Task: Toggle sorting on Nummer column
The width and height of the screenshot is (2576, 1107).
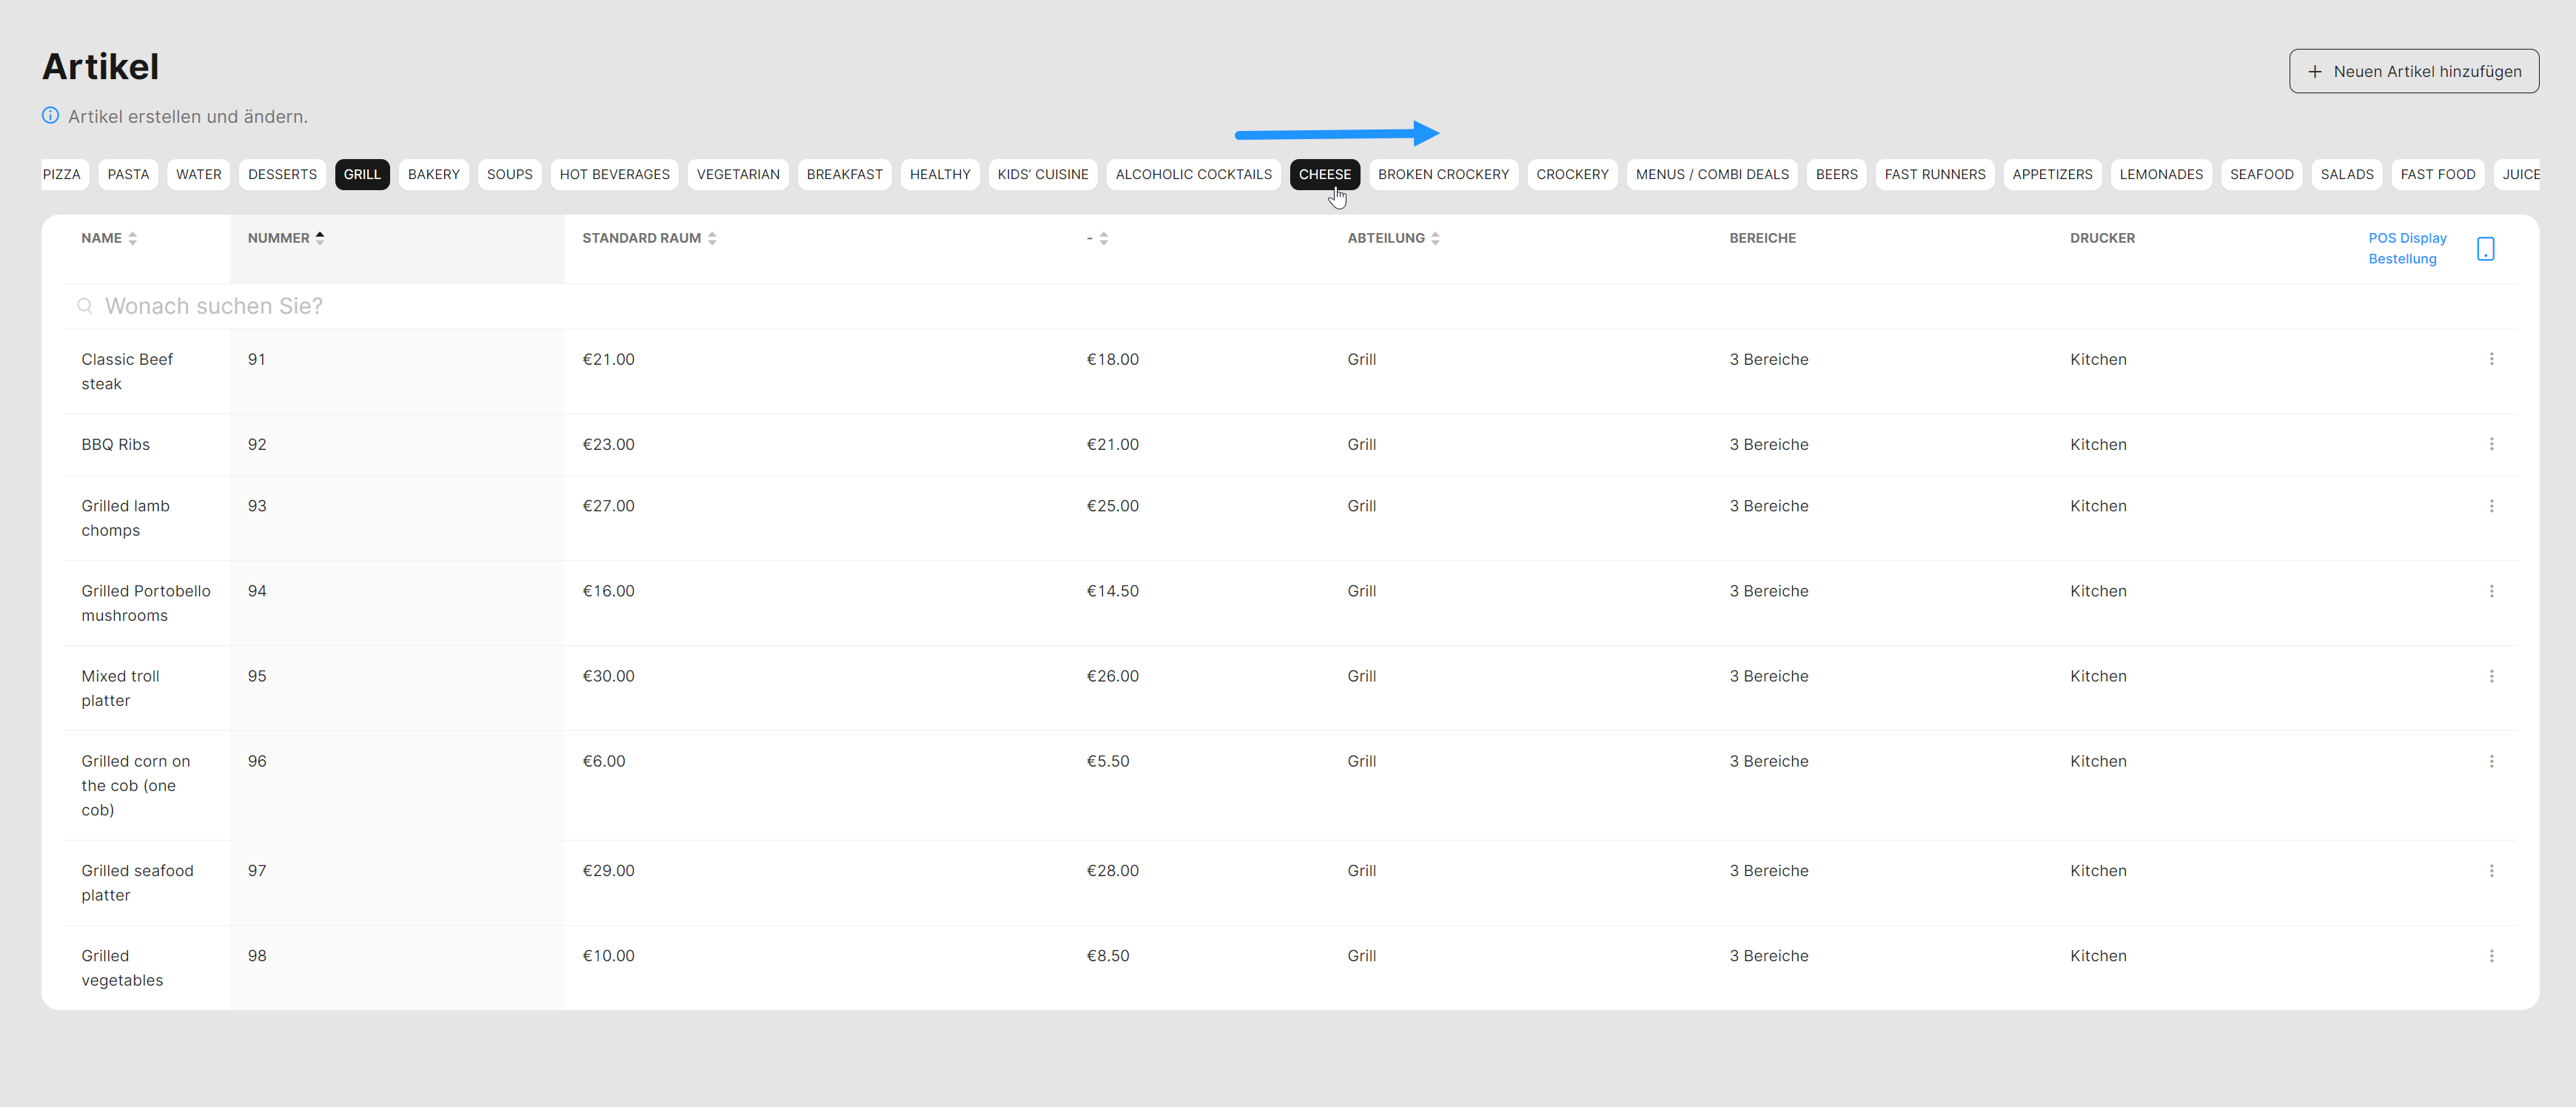Action: [x=286, y=238]
